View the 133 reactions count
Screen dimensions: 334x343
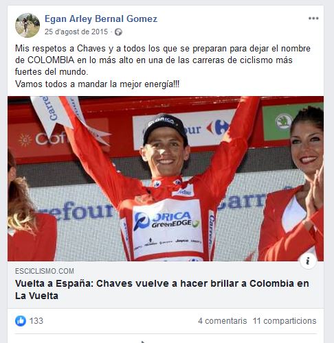(36, 321)
